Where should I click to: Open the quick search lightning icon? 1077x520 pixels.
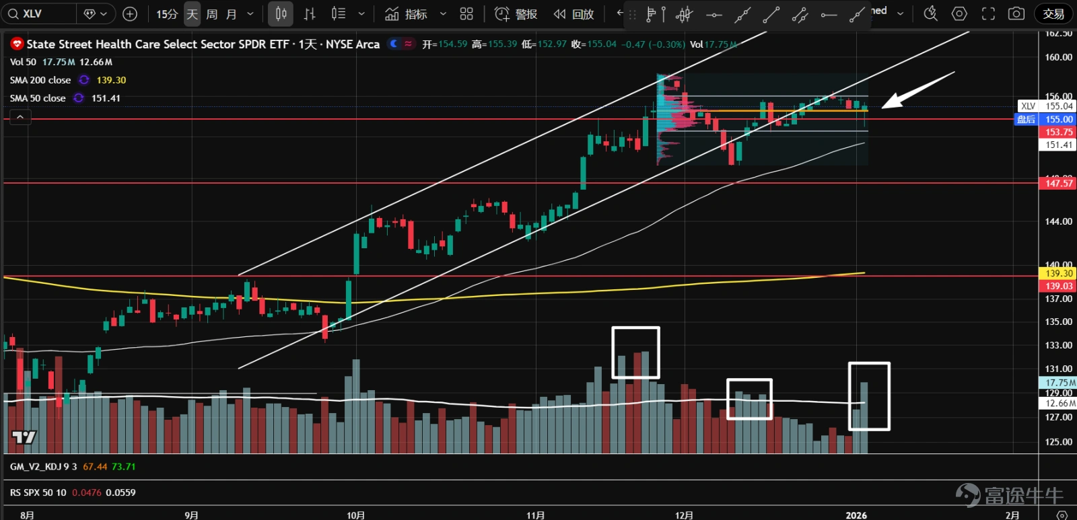click(x=931, y=13)
